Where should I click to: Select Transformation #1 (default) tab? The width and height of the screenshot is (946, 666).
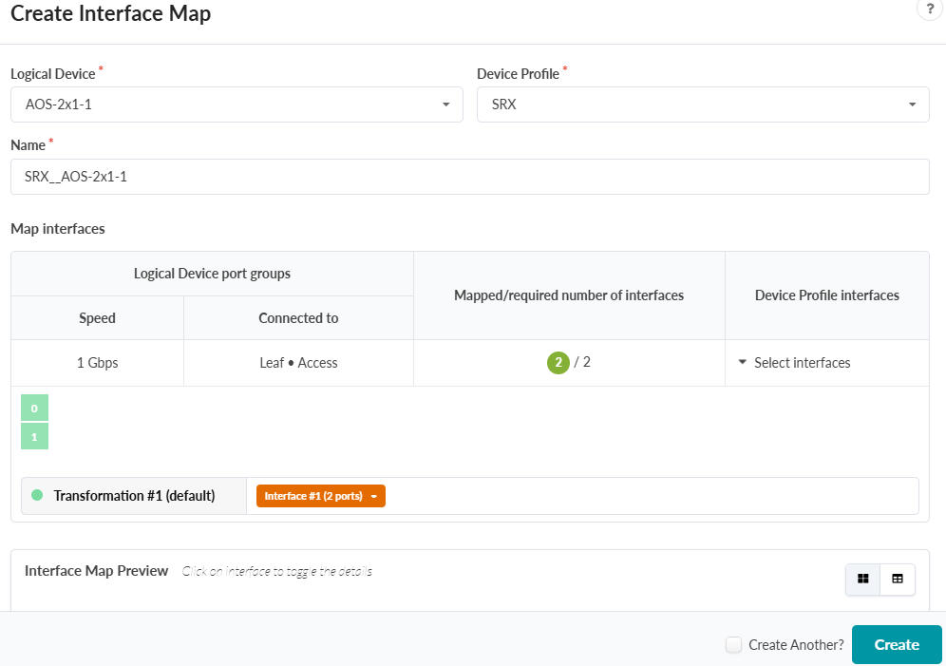[134, 496]
